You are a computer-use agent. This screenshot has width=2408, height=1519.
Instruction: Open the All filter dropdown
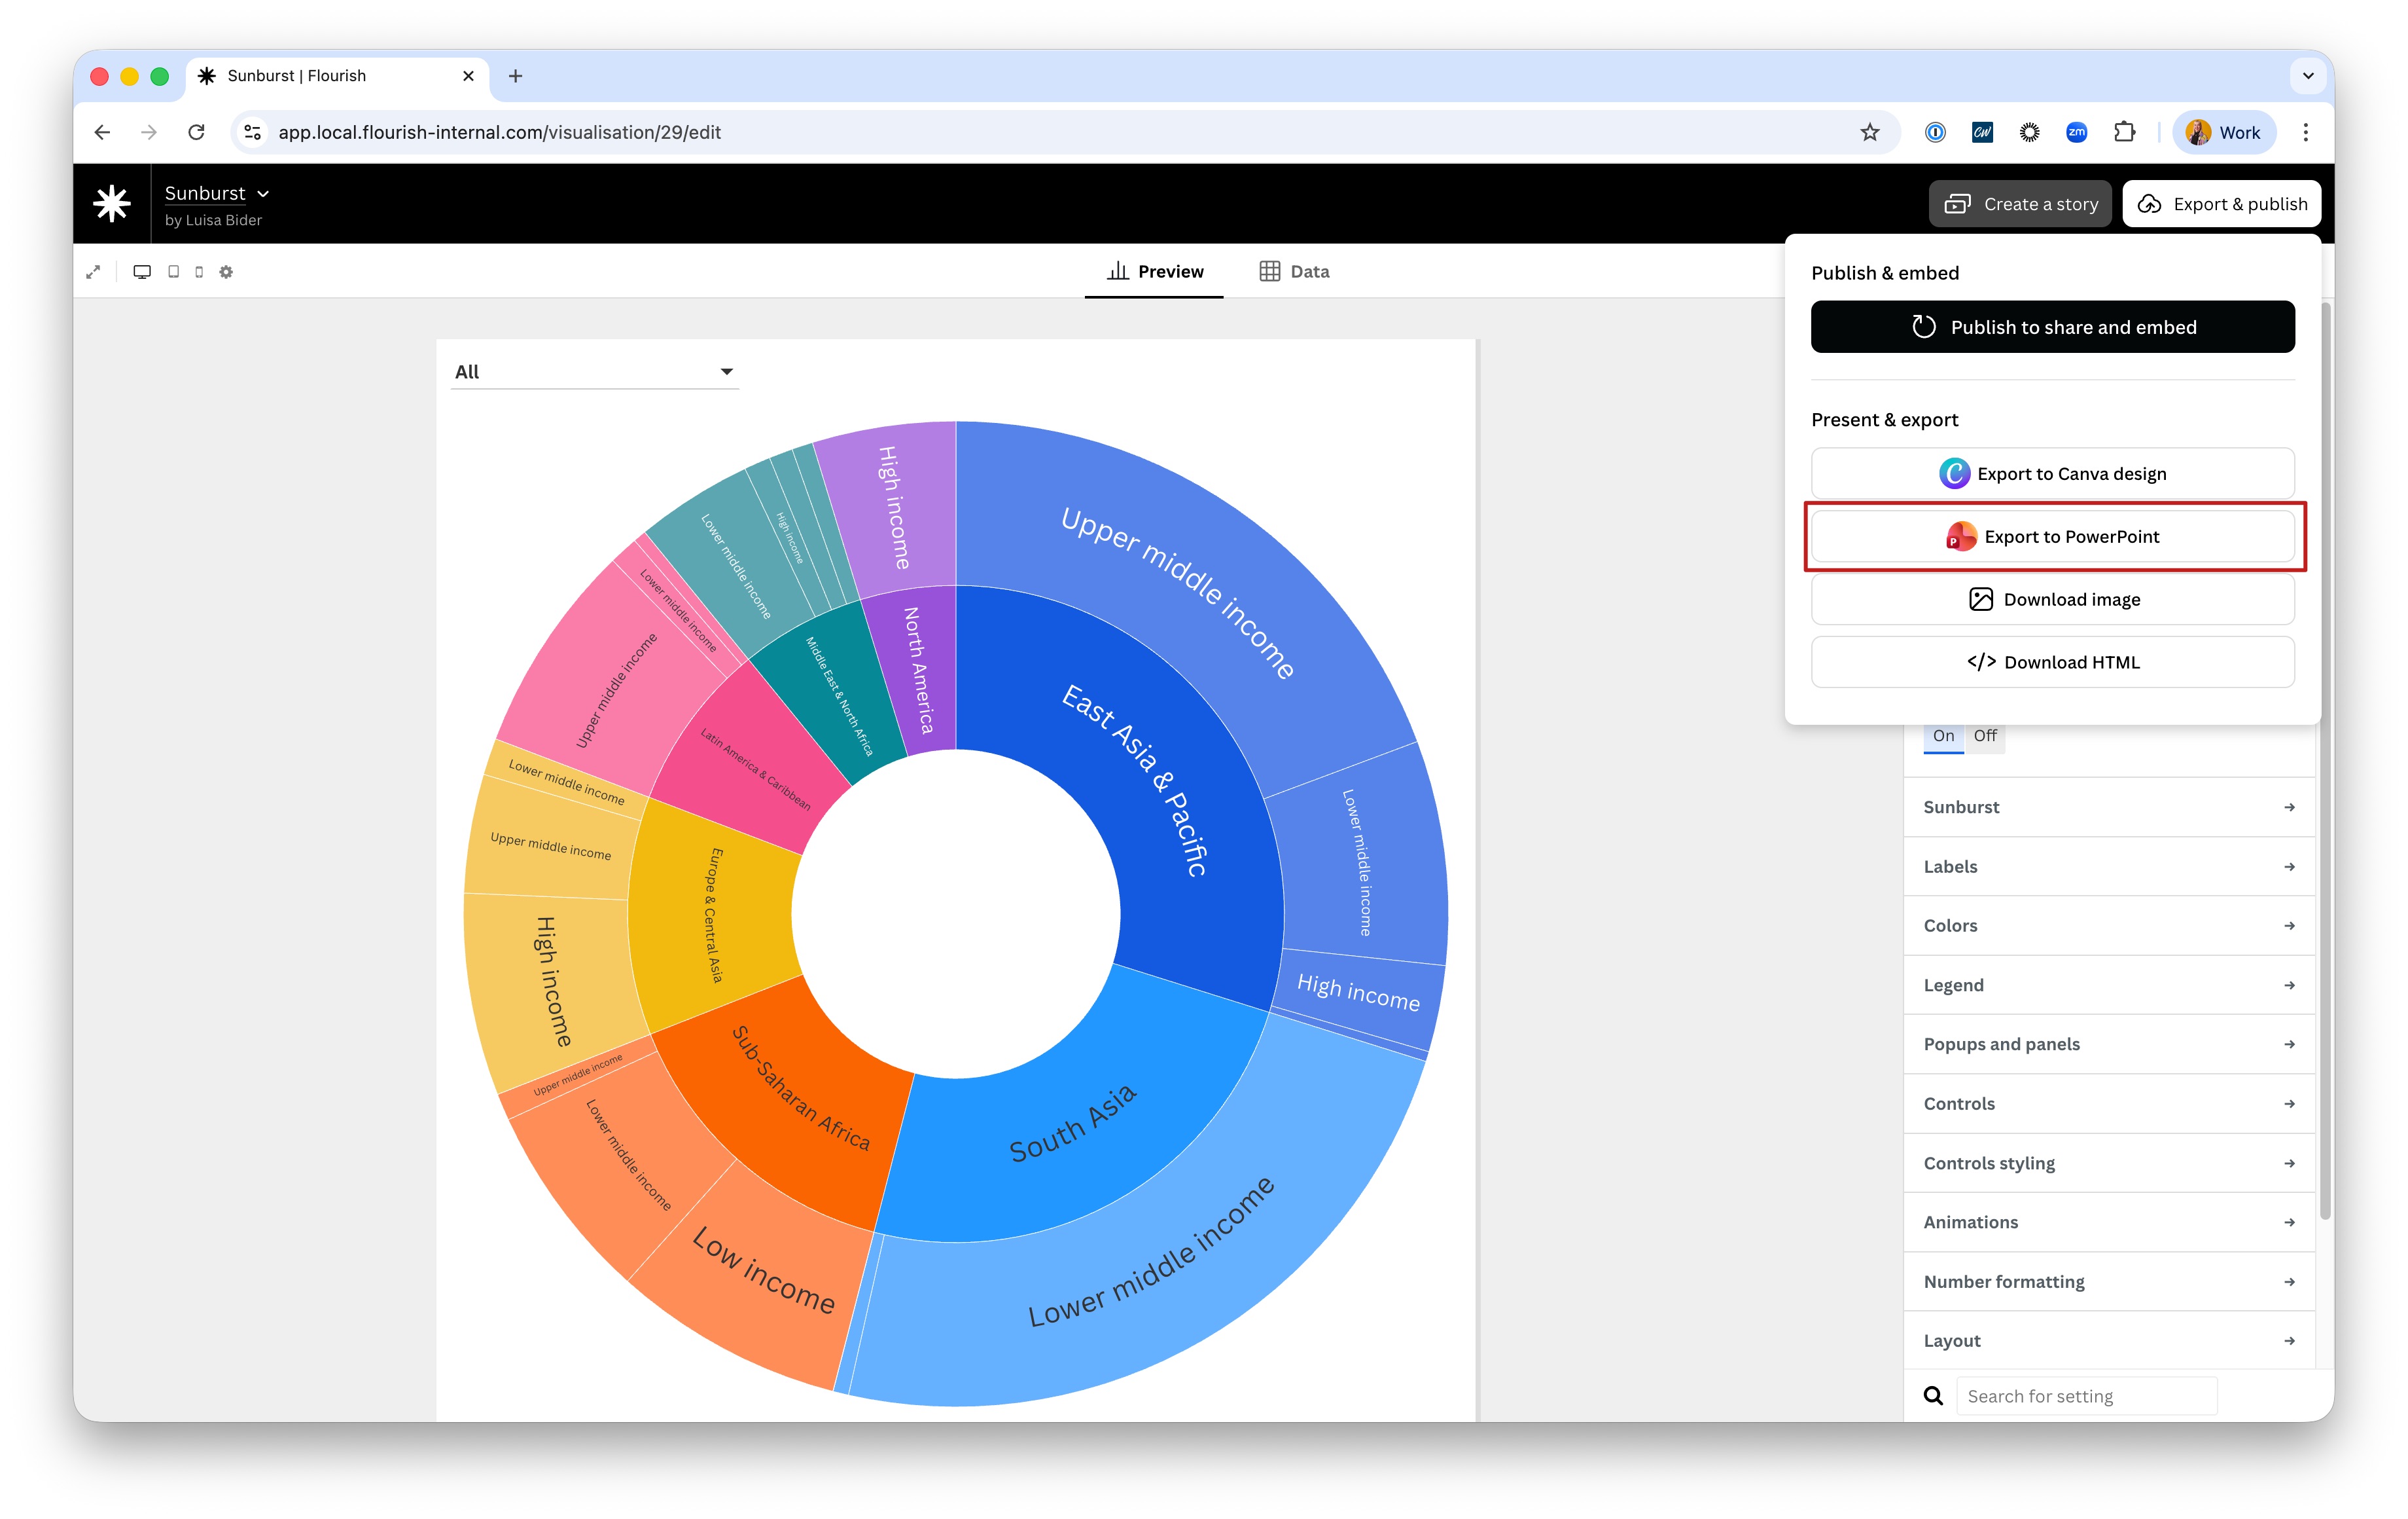(x=594, y=373)
